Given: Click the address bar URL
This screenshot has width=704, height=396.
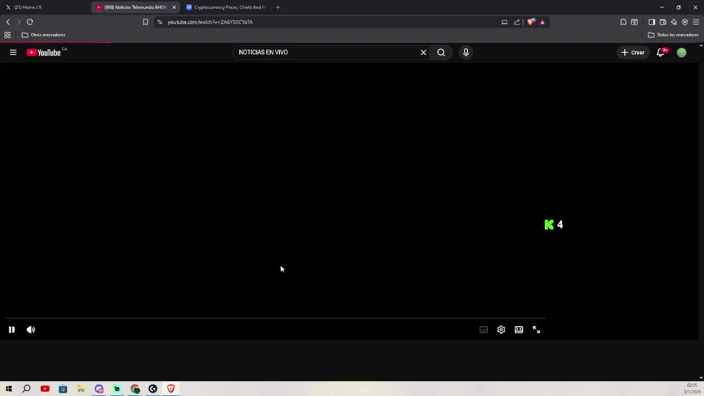Looking at the screenshot, I should pos(210,22).
